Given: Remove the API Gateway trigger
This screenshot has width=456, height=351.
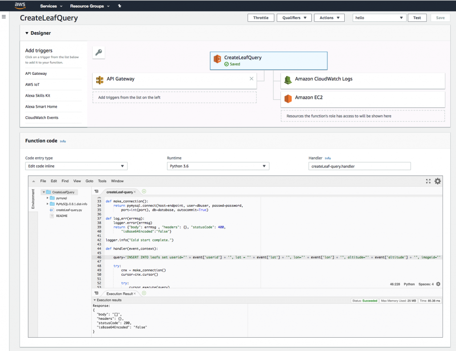Looking at the screenshot, I should click(x=252, y=78).
